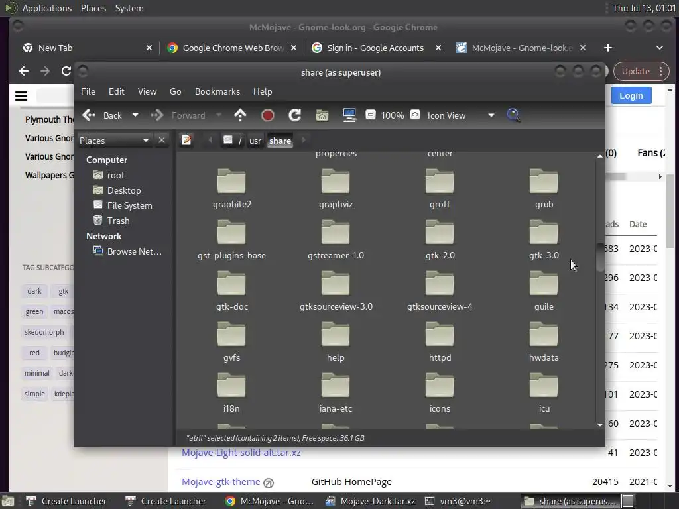Open the Icon View mode dropdown
Screen dimensions: 679x509
pyautogui.click(x=491, y=115)
